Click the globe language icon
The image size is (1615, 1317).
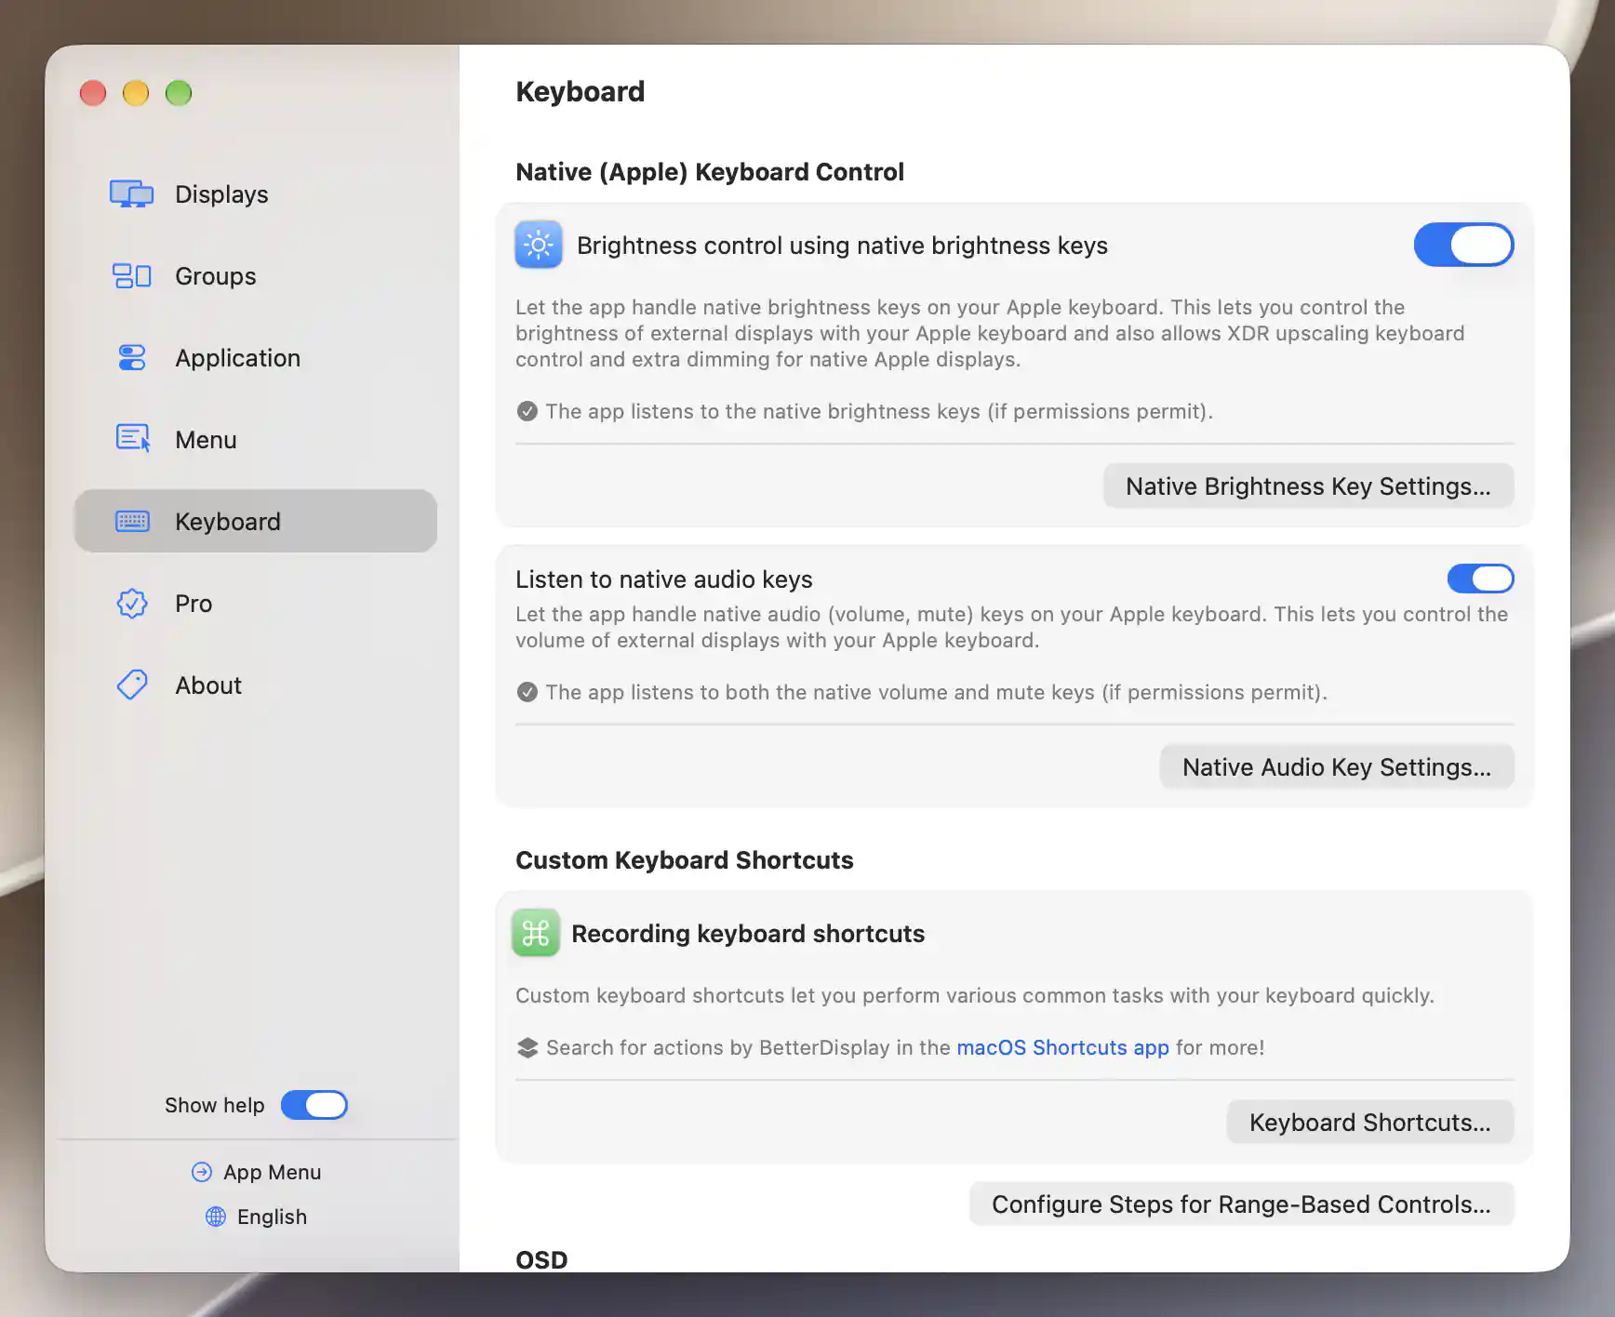(x=216, y=1217)
